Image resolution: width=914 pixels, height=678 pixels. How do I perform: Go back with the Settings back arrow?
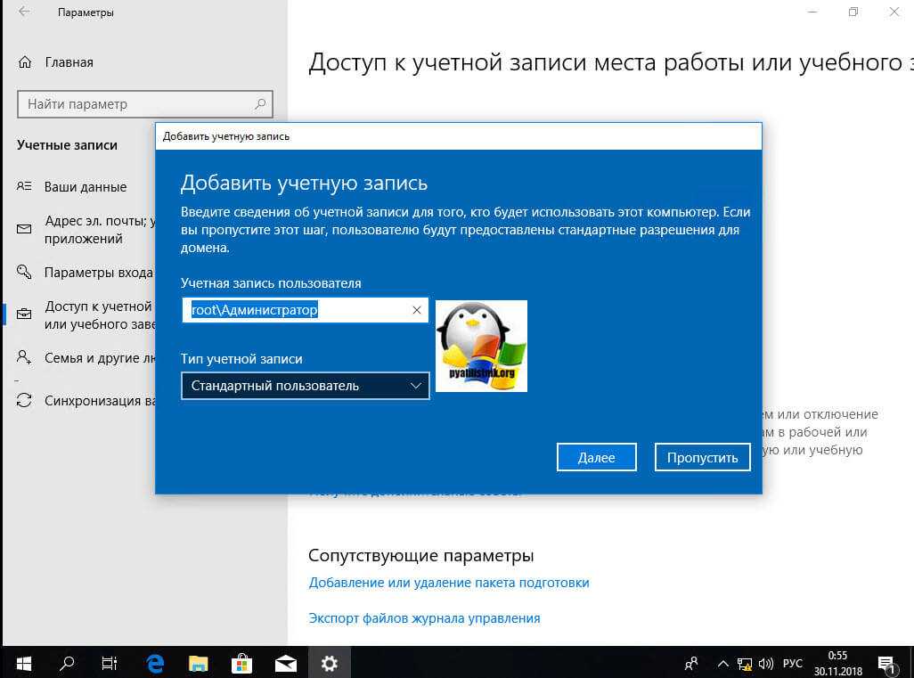(24, 12)
